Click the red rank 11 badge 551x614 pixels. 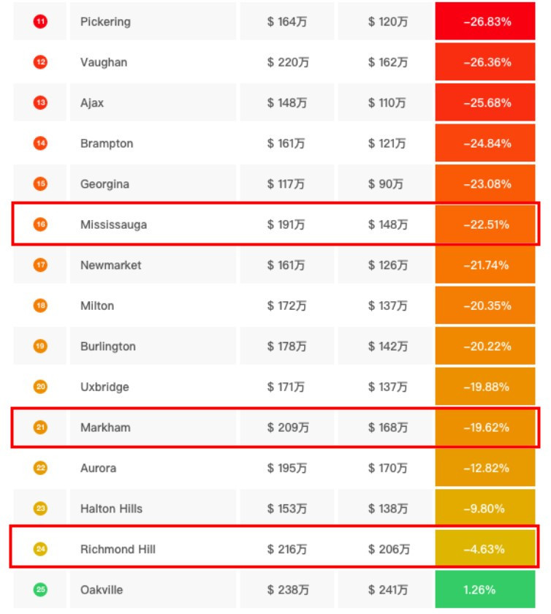[40, 22]
